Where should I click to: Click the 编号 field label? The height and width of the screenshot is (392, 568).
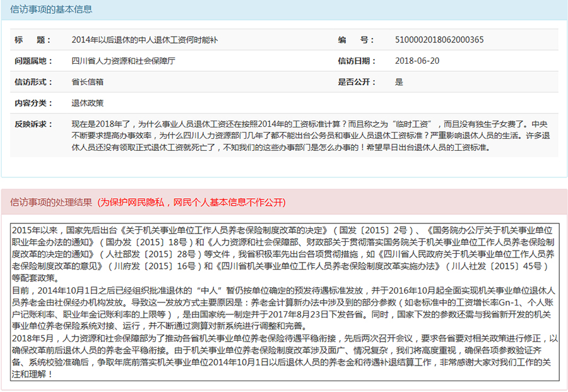pyautogui.click(x=357, y=40)
